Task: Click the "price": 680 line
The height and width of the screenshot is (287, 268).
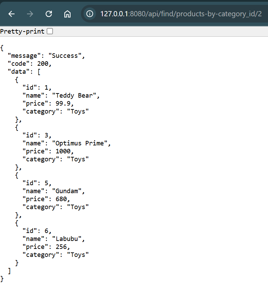Action: [46, 199]
